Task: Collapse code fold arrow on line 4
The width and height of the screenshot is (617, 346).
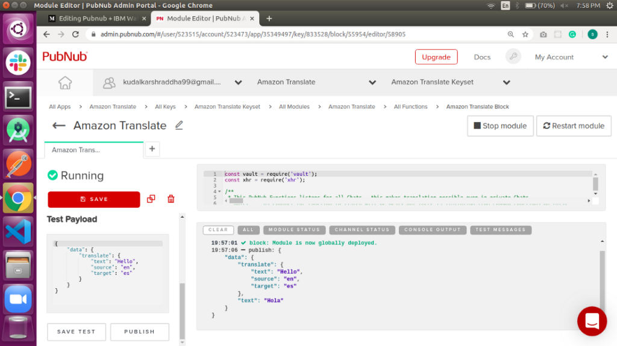Action: 219,191
